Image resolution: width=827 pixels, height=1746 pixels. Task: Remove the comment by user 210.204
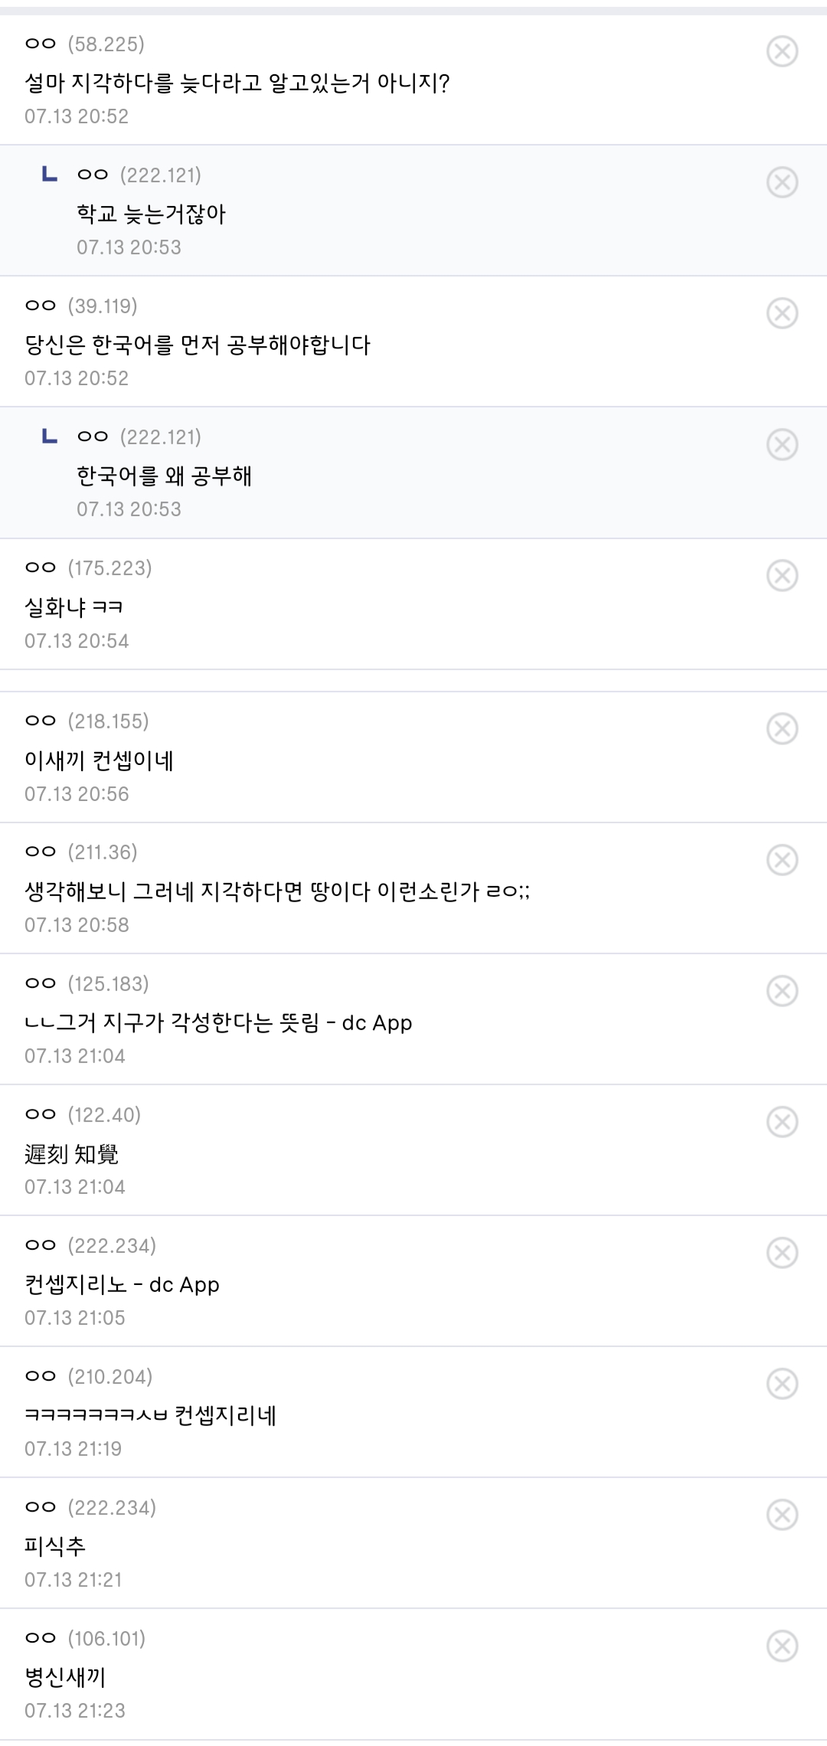782,1384
